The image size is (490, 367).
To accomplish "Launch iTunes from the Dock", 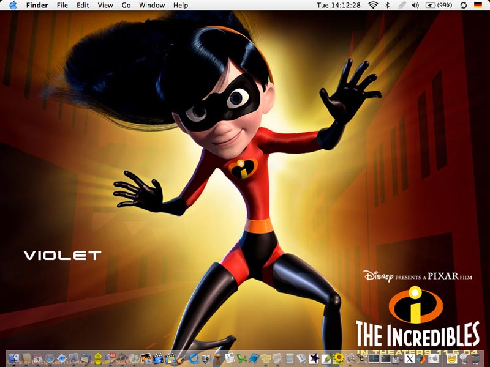I will (x=134, y=358).
